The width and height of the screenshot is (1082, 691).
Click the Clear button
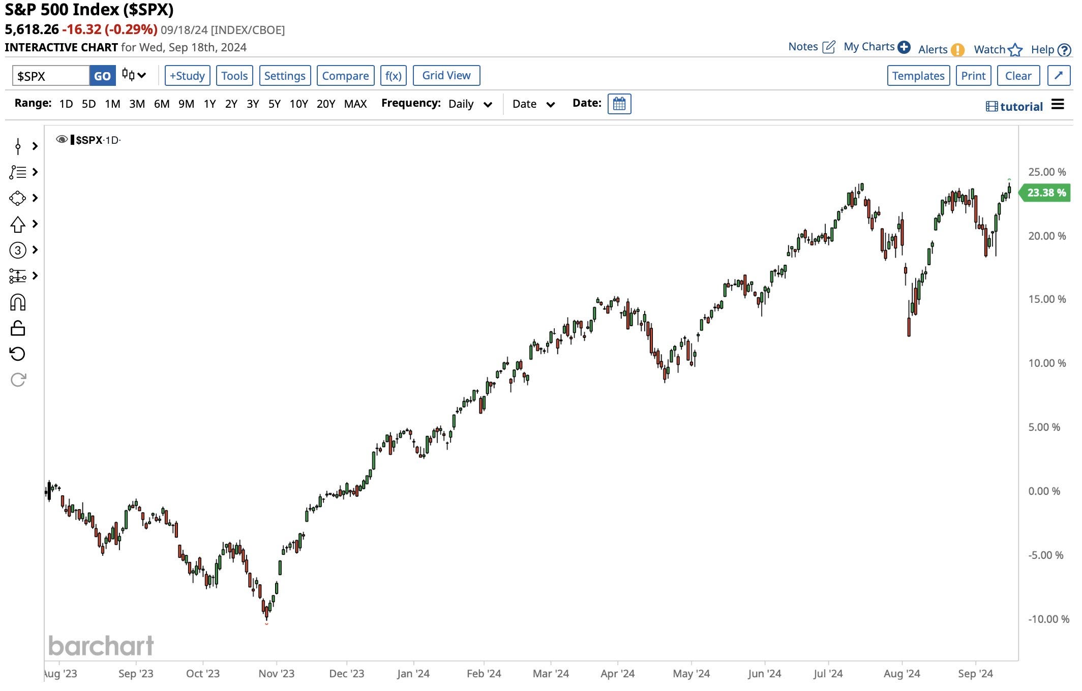(1018, 76)
